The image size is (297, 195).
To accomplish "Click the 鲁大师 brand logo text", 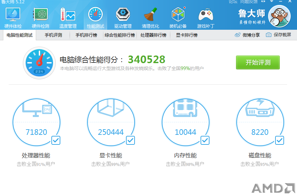I will point(252,14).
